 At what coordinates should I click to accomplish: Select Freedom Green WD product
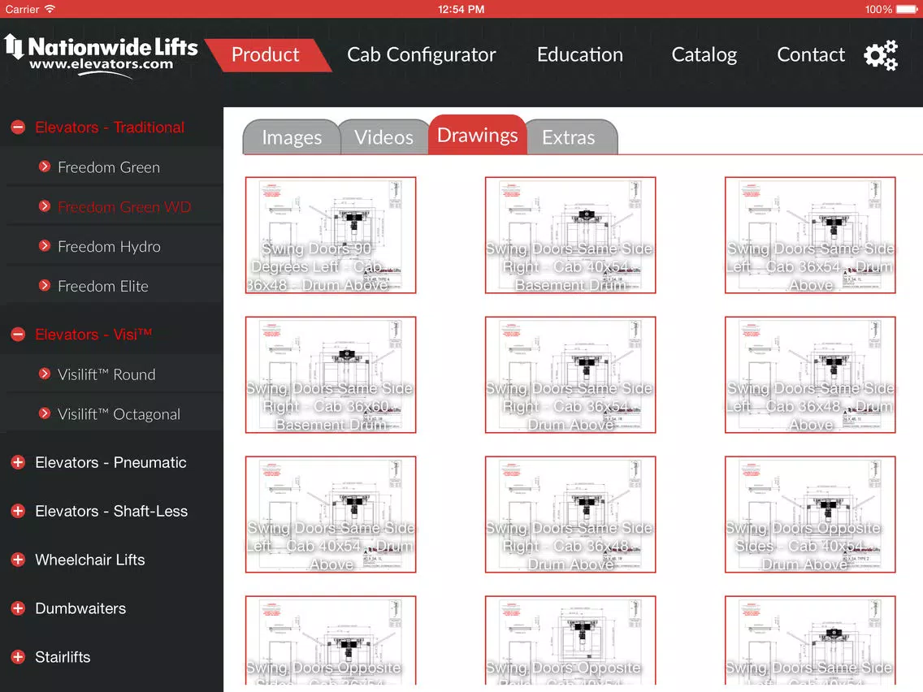(x=124, y=206)
